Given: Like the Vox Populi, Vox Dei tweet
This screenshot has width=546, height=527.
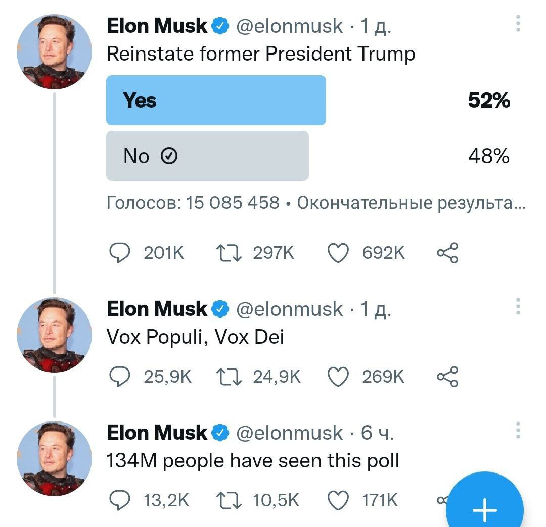Looking at the screenshot, I should point(338,377).
